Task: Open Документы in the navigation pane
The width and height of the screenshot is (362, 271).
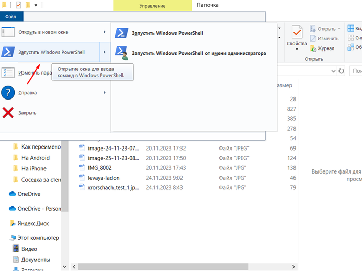Action: pyautogui.click(x=32, y=260)
